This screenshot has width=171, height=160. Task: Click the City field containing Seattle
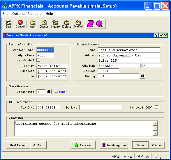point(119,66)
